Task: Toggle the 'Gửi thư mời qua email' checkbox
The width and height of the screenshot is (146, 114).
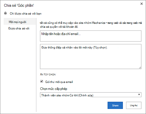Action: tap(42, 81)
